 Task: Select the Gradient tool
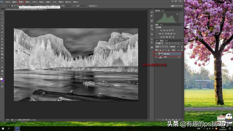2,48
